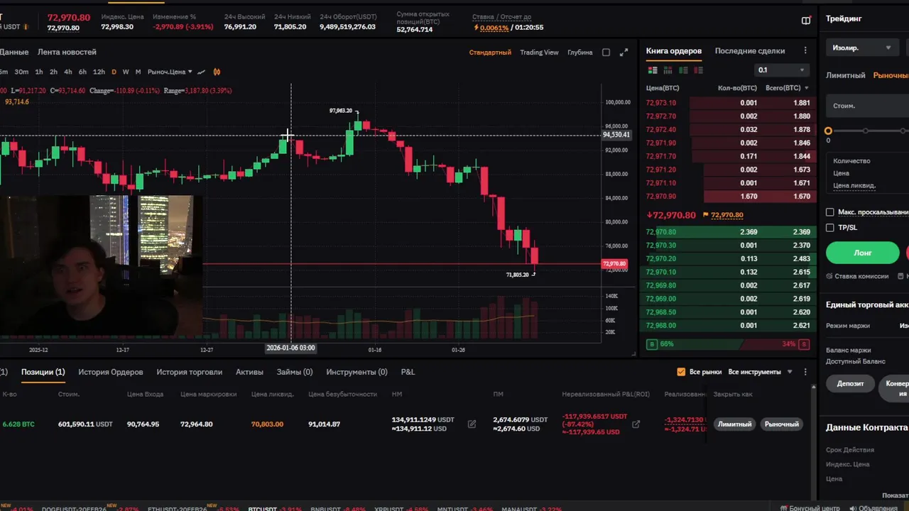Click the second tick on order size slider

click(865, 131)
